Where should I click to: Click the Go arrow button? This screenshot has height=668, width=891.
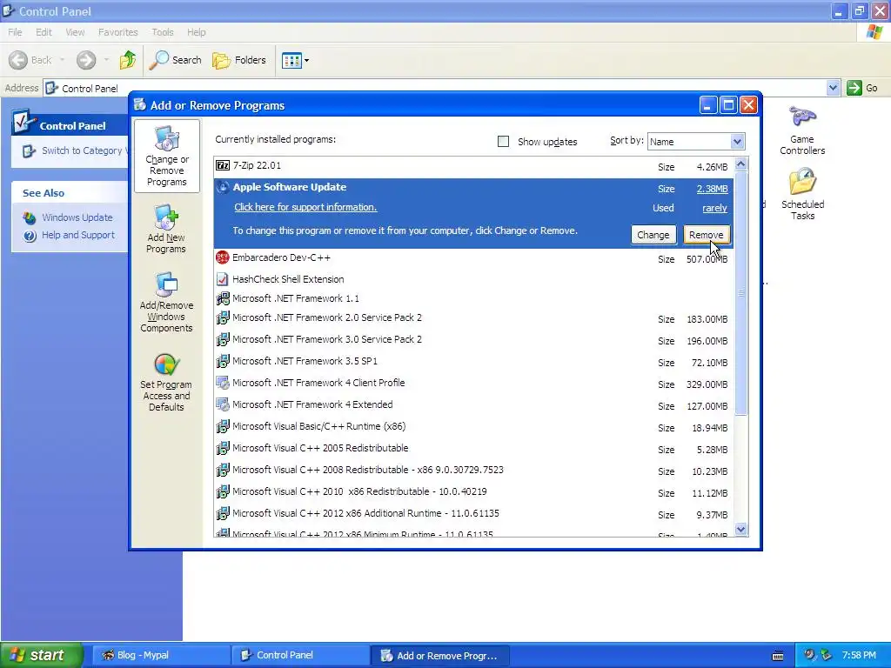(x=854, y=88)
